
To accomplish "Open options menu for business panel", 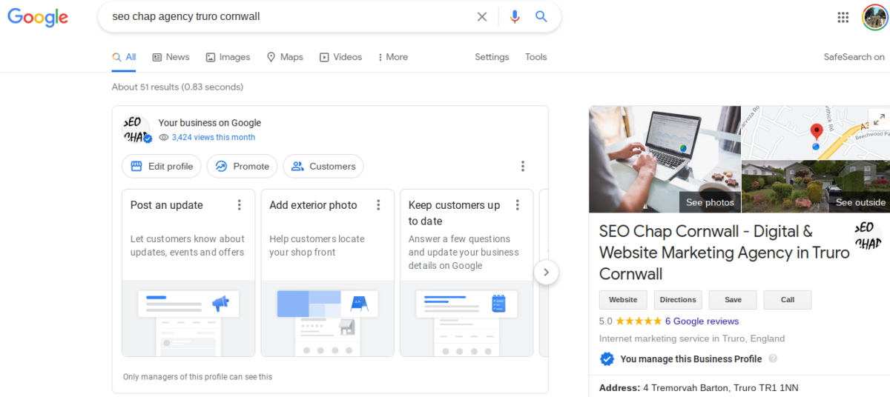I will pos(523,167).
